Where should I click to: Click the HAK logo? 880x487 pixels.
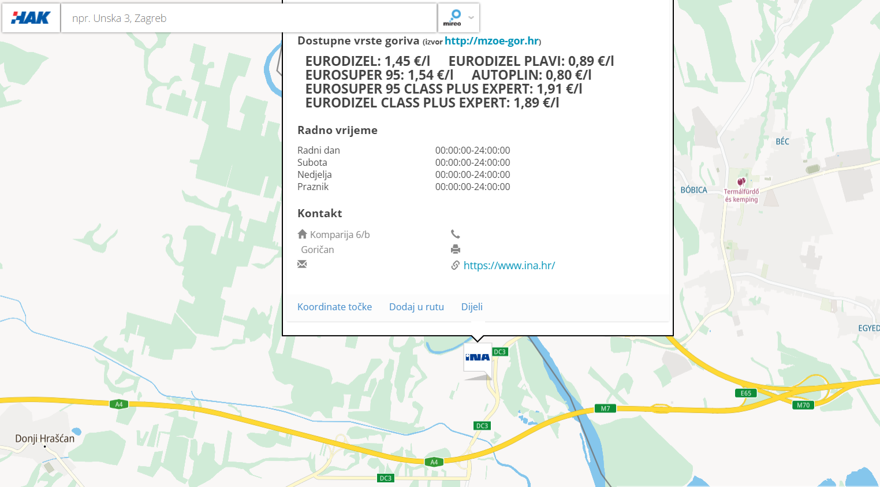click(x=31, y=18)
